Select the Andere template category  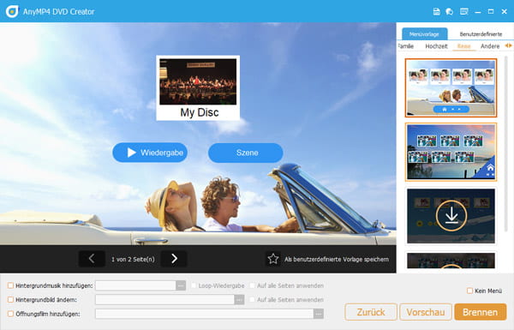(x=490, y=46)
